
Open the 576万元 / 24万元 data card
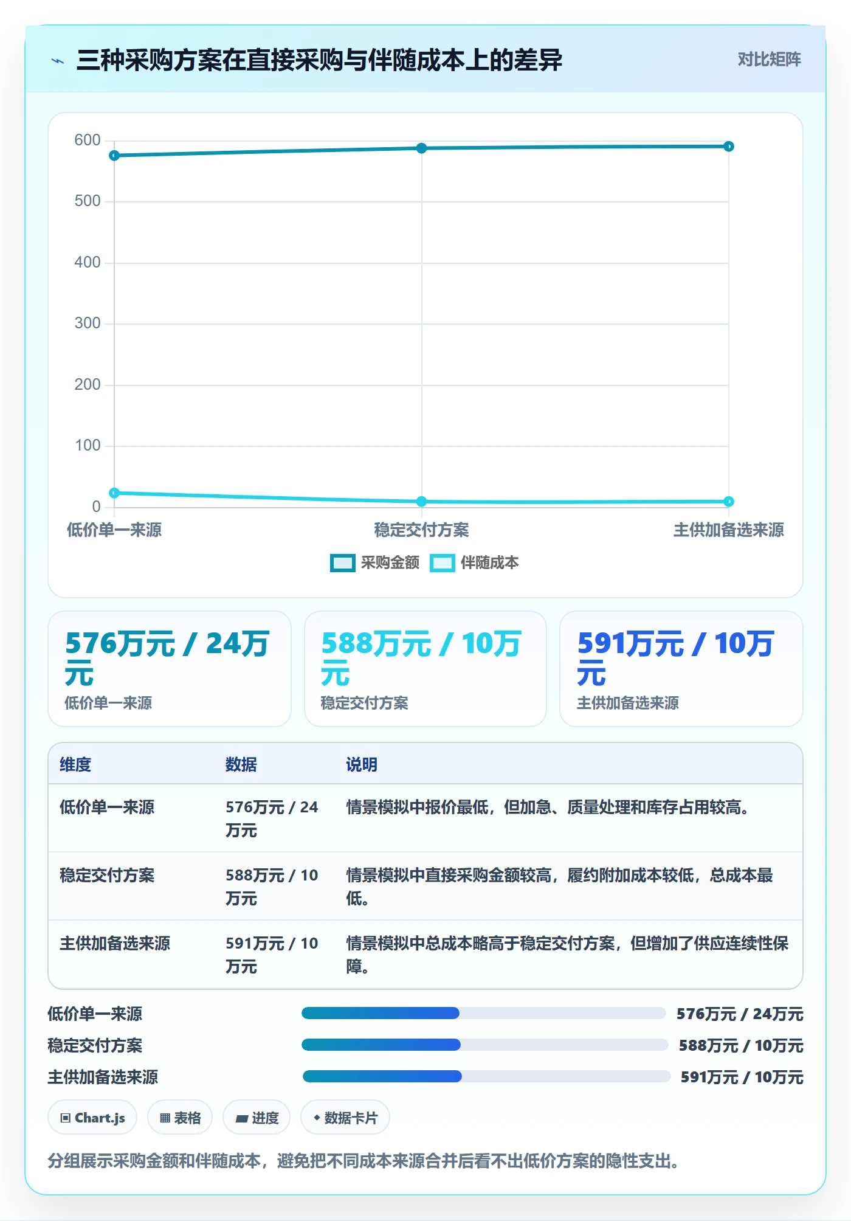[x=170, y=669]
